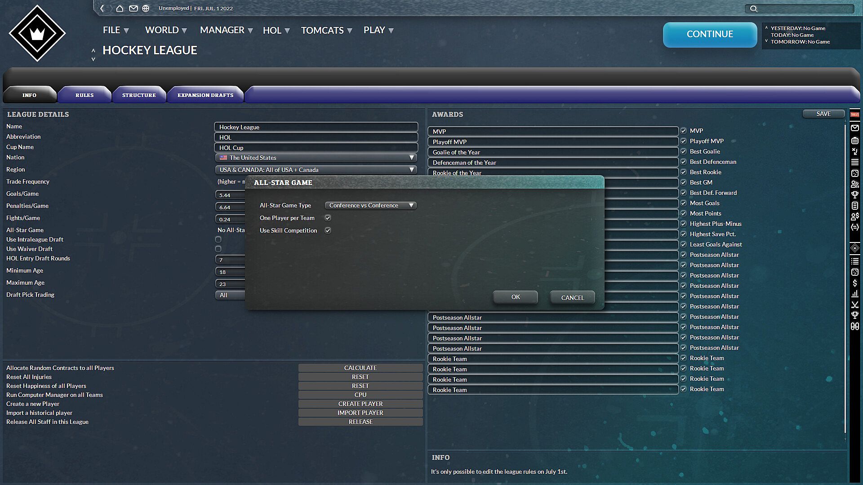Click the trophy icon in right sidebar
This screenshot has height=485, width=863.
coord(854,195)
